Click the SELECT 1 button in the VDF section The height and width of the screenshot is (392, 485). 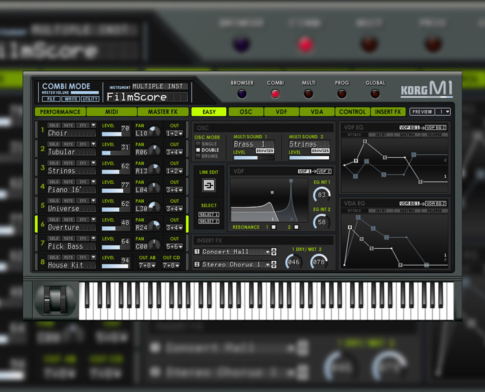pos(209,215)
